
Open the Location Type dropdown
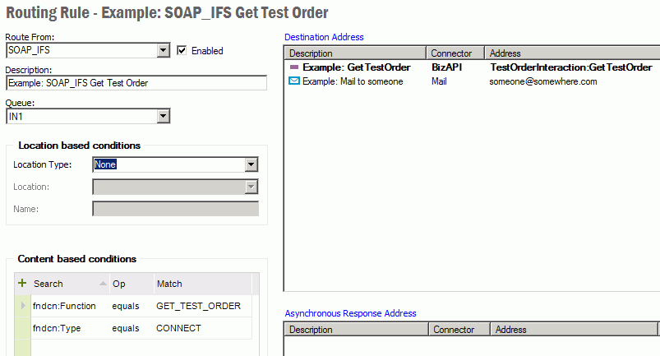point(252,164)
